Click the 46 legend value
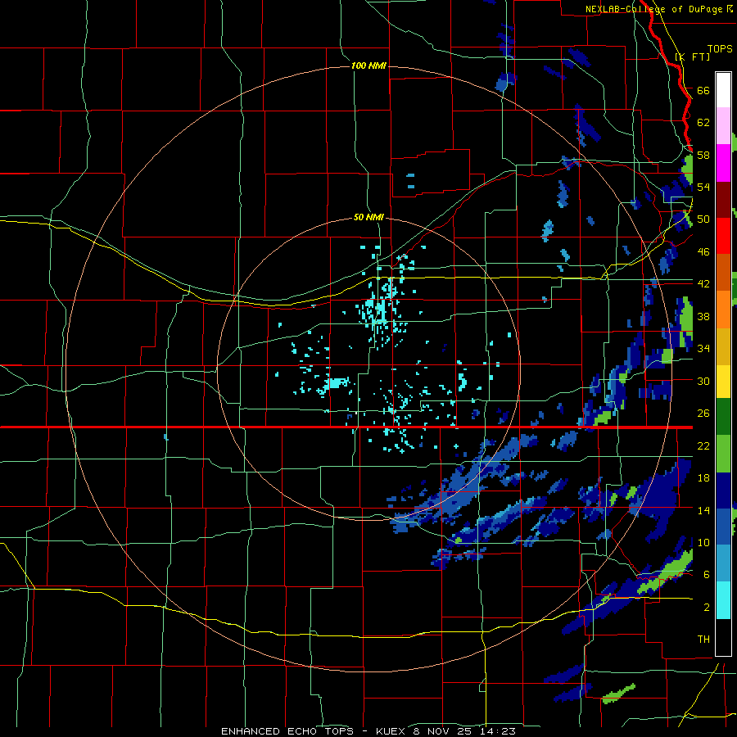This screenshot has width=737, height=737. (x=703, y=251)
